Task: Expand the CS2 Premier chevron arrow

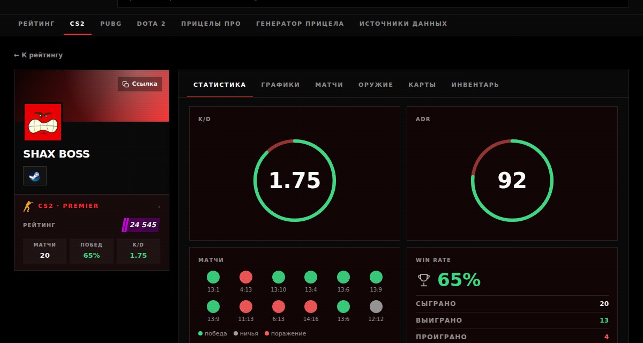Action: coord(159,206)
